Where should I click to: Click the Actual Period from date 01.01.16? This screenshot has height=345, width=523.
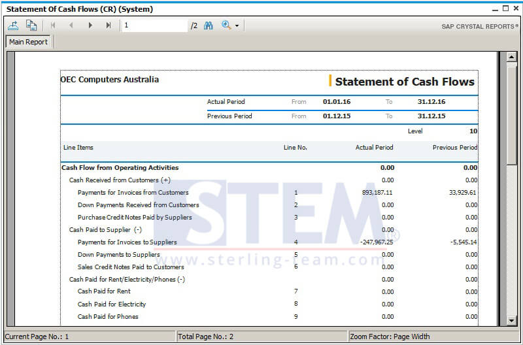coord(337,102)
